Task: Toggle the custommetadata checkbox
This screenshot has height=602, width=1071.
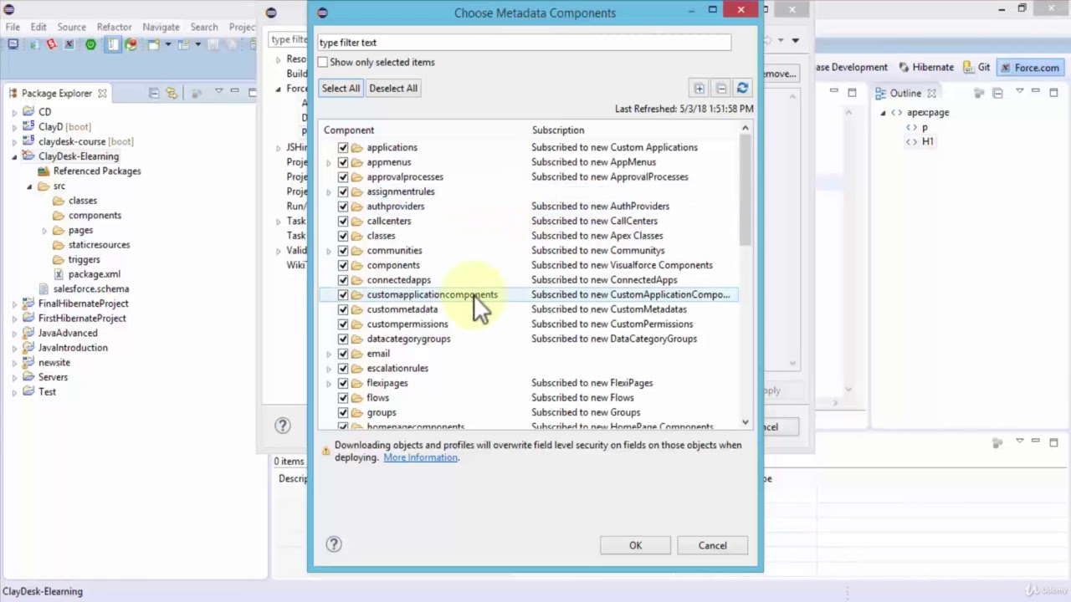Action: [343, 309]
